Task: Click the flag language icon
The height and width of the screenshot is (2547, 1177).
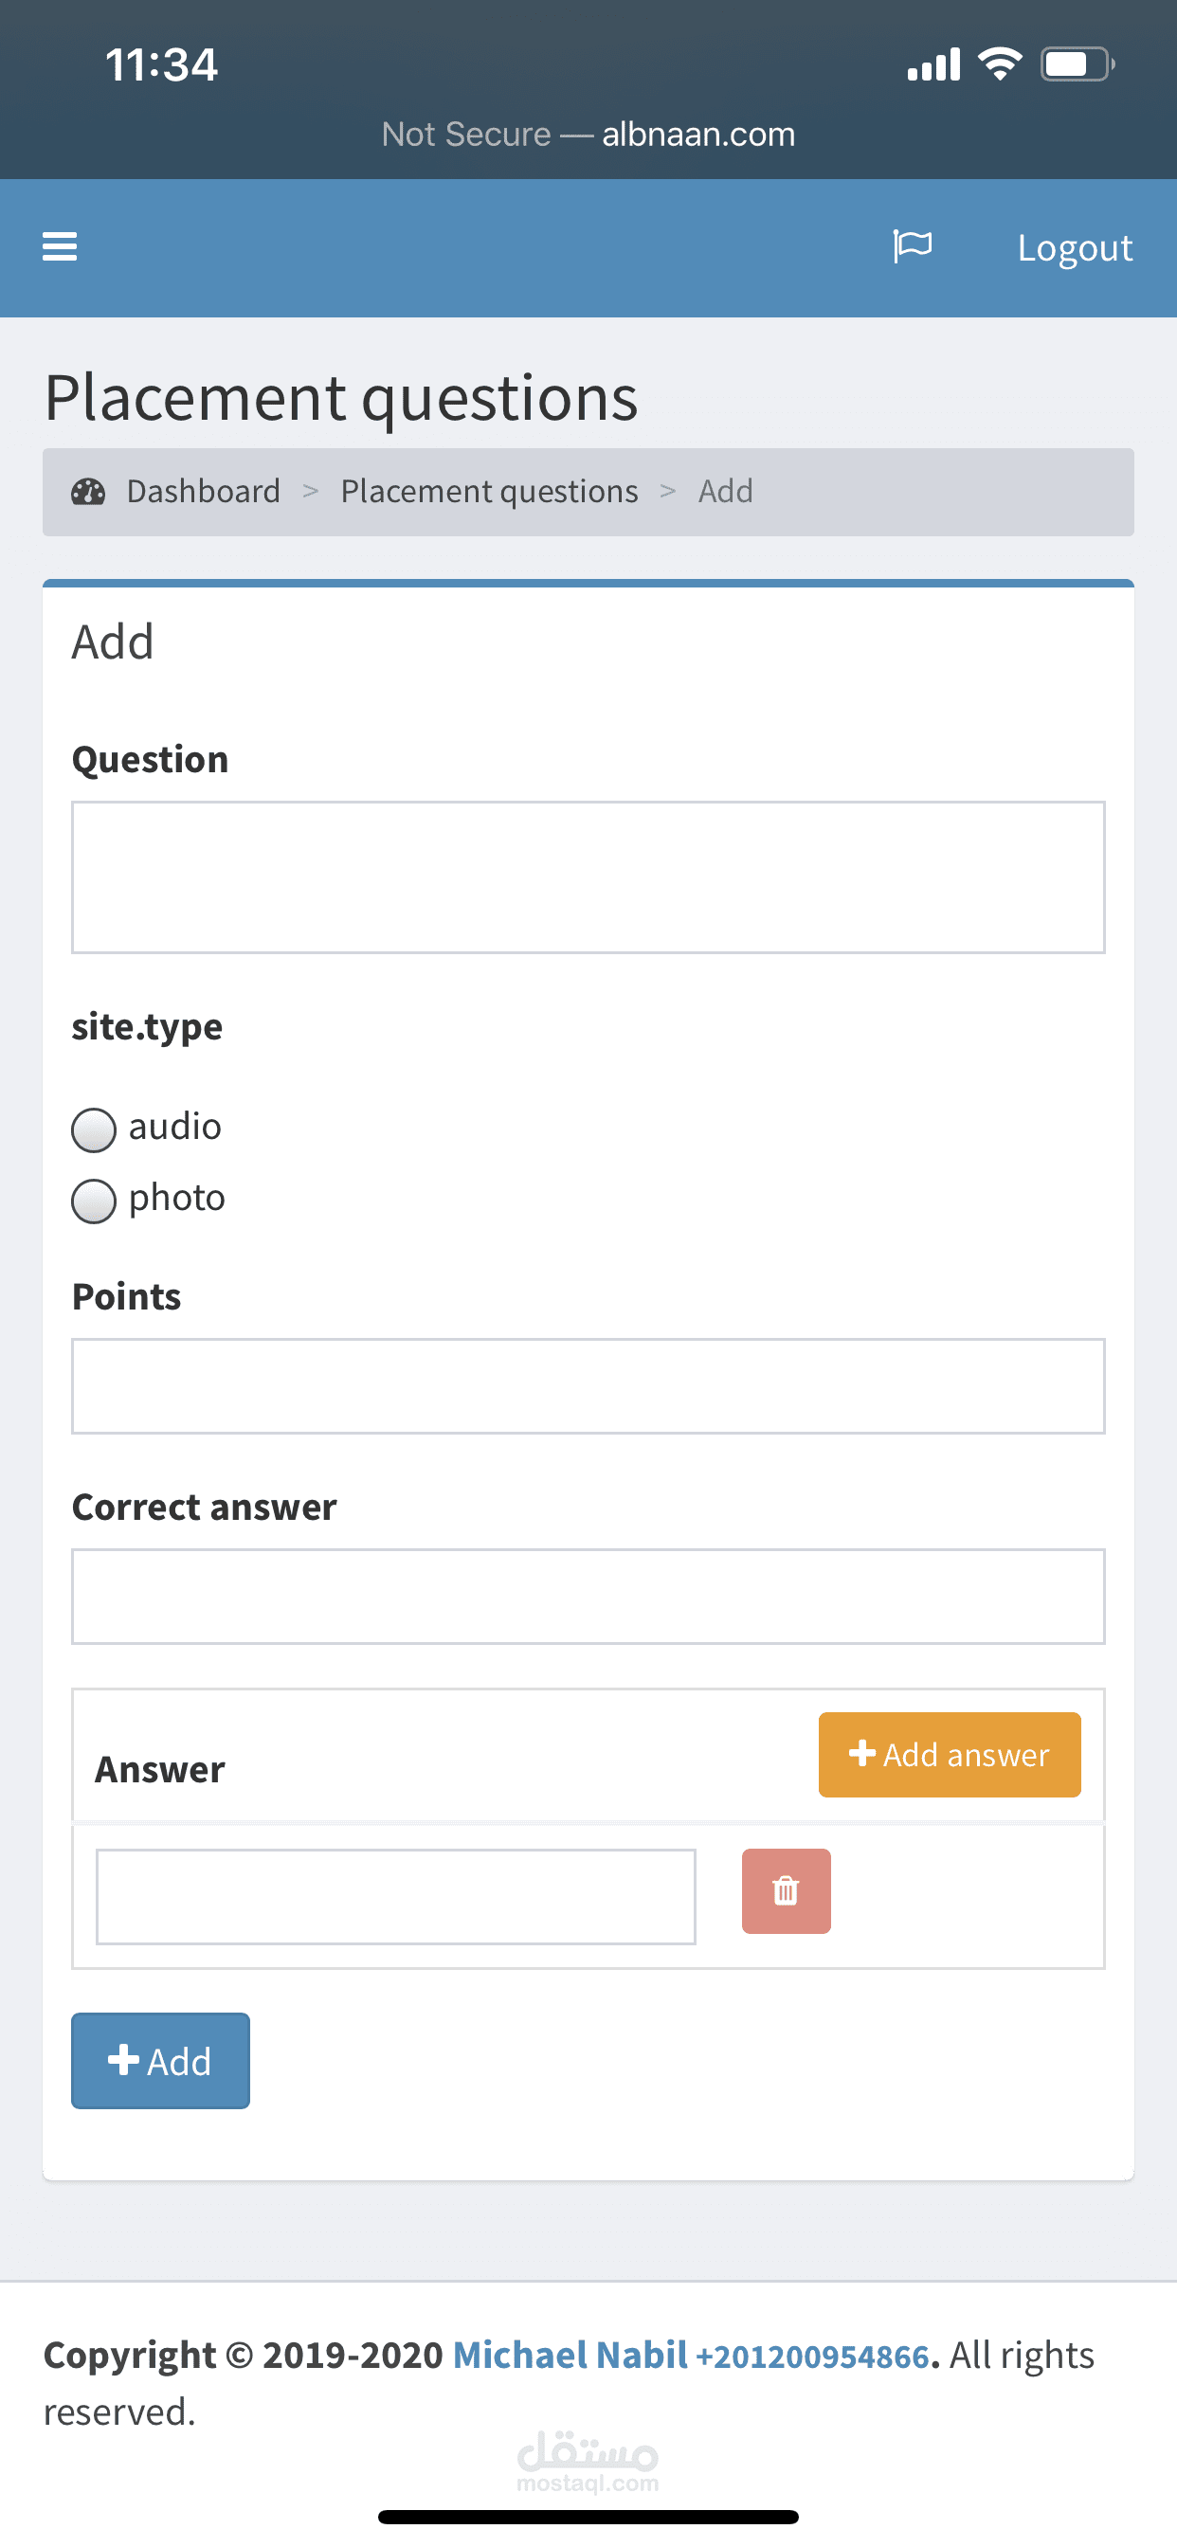Action: (x=912, y=246)
